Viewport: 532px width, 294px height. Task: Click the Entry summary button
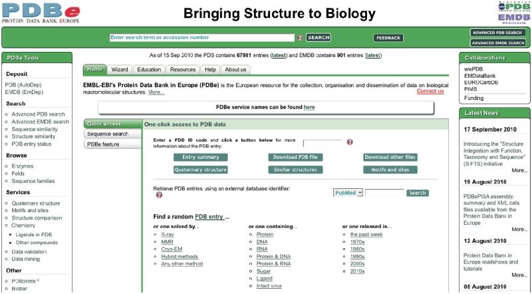pyautogui.click(x=201, y=157)
